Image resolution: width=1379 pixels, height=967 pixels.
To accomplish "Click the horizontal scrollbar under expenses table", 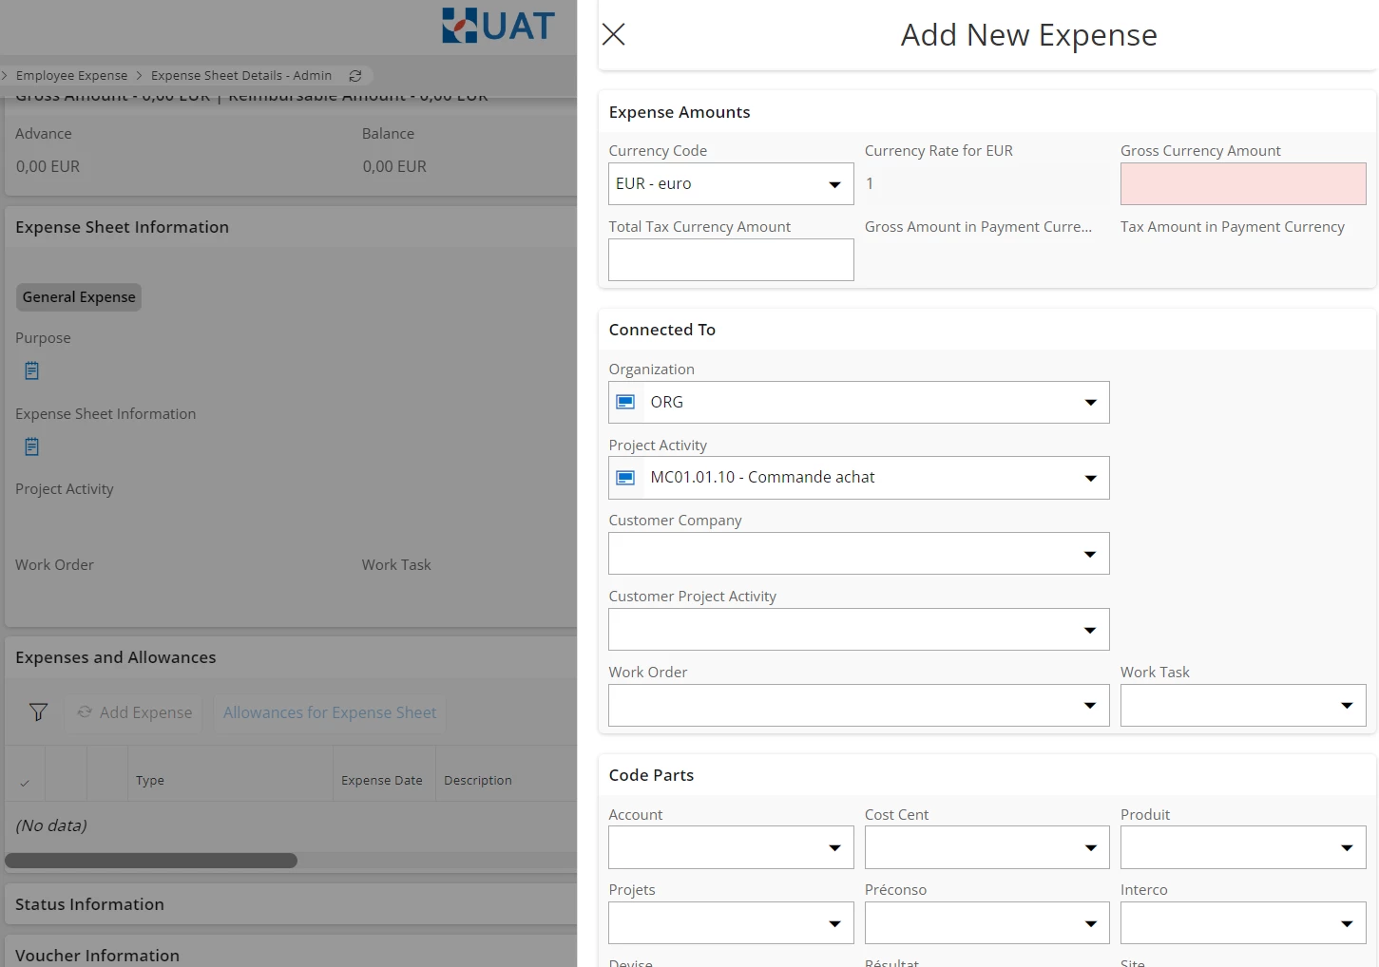I will [x=152, y=861].
